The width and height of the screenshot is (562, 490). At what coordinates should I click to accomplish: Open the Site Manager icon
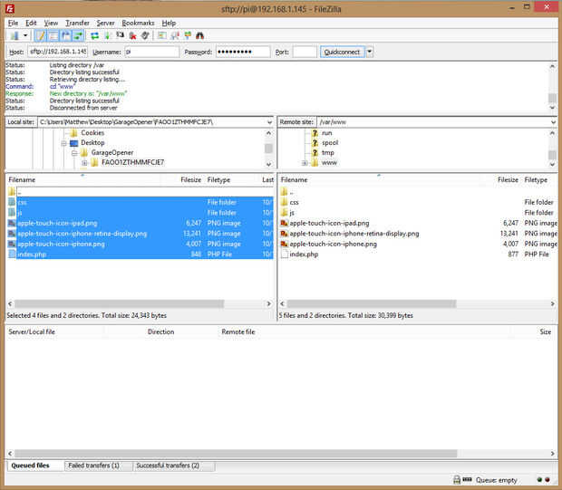(x=15, y=35)
